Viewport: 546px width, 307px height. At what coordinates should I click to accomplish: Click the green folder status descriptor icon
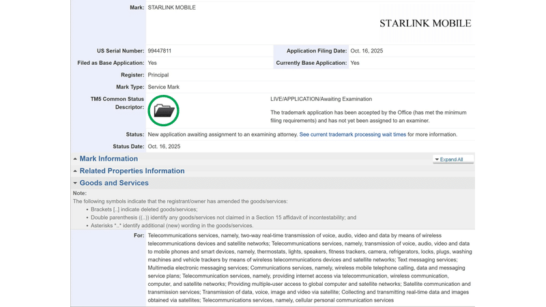click(x=163, y=111)
